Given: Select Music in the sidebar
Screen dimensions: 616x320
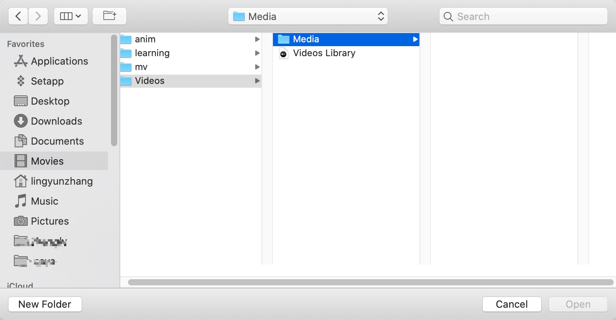Looking at the screenshot, I should 44,201.
